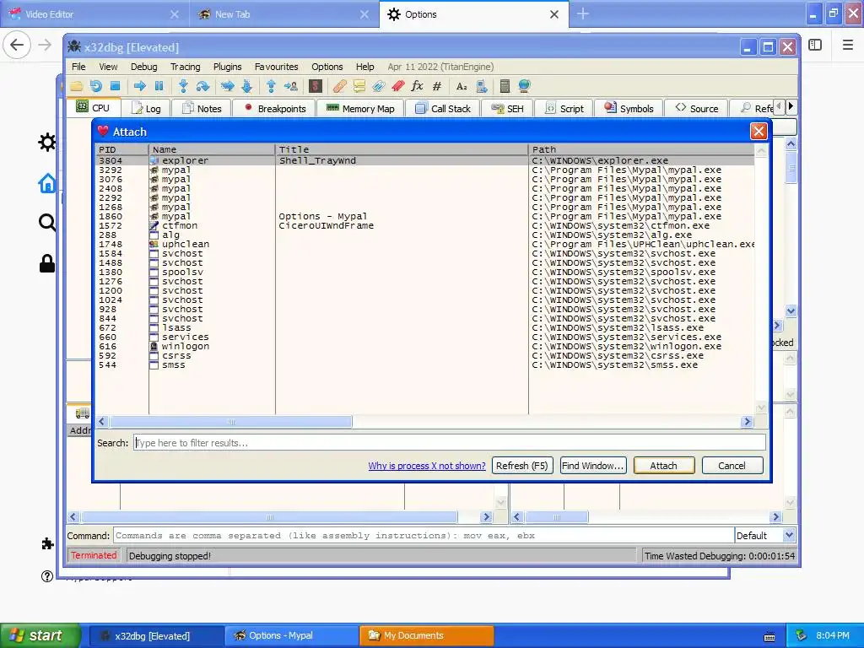Open the File menu in x32dbg
Image resolution: width=864 pixels, height=648 pixels.
coord(78,67)
